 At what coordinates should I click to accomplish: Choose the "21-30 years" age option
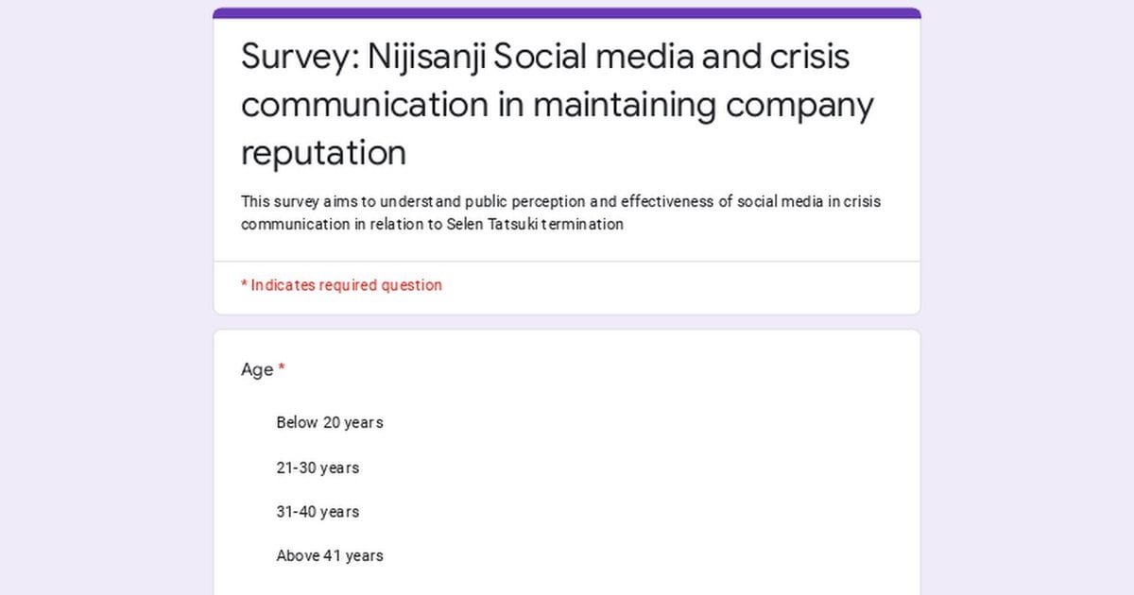point(318,467)
